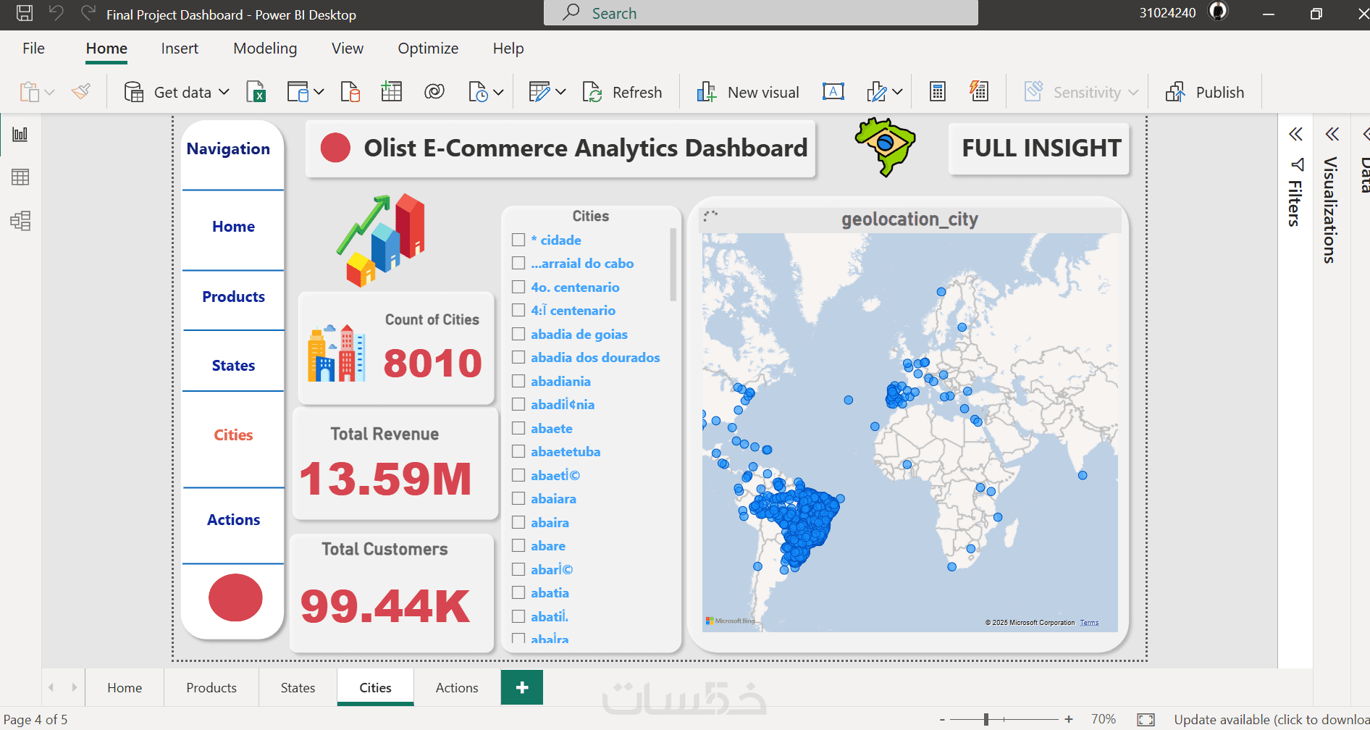Click the Publish button
This screenshot has width=1370, height=730.
click(1205, 92)
